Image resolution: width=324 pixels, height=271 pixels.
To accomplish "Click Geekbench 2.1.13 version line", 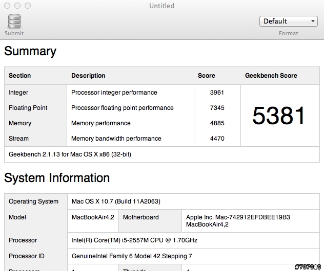I will [70, 154].
